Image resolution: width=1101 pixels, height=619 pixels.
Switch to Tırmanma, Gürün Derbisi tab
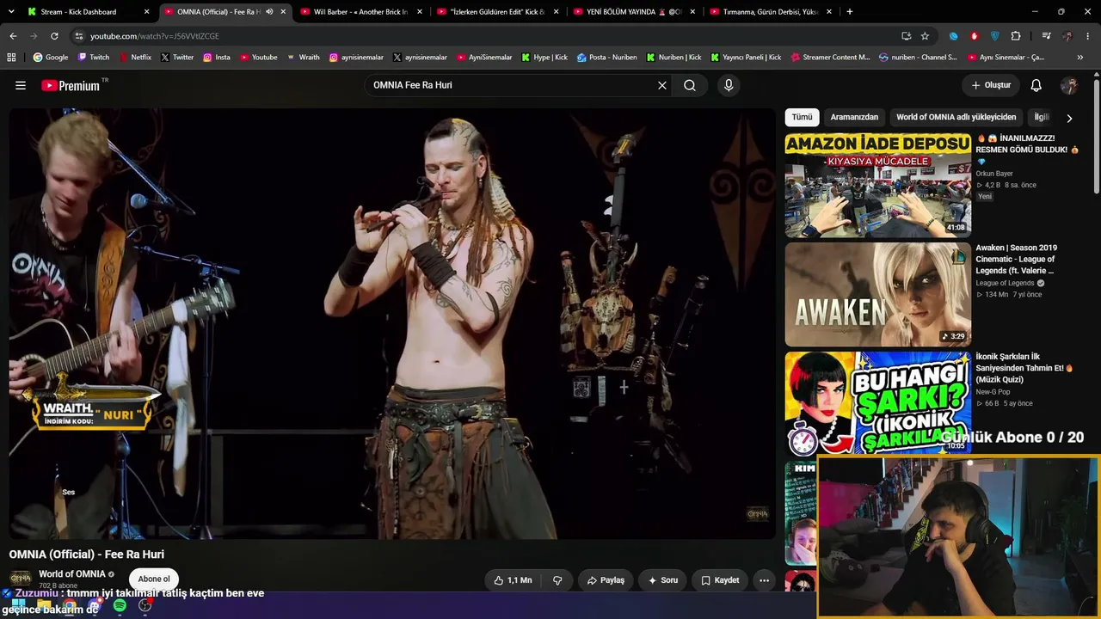coord(770,12)
